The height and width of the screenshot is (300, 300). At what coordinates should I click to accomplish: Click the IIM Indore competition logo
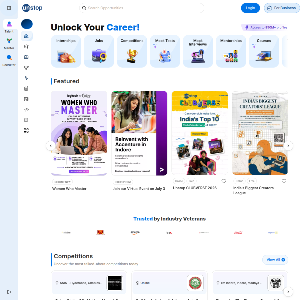[276, 283]
